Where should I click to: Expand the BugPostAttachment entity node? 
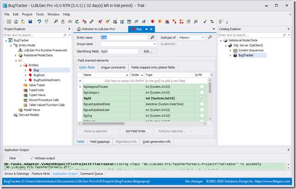(x=25, y=80)
